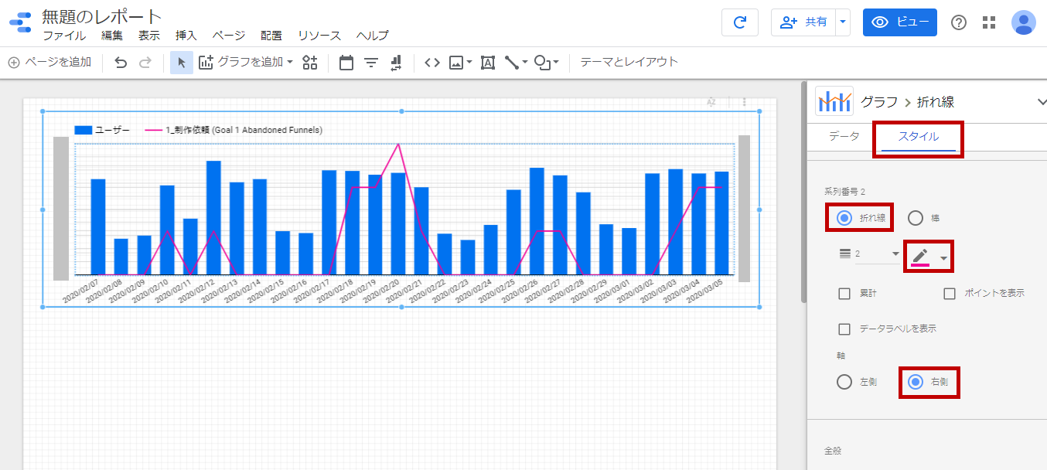
Task: Open the image tool dropdown arrow
Action: 469,63
